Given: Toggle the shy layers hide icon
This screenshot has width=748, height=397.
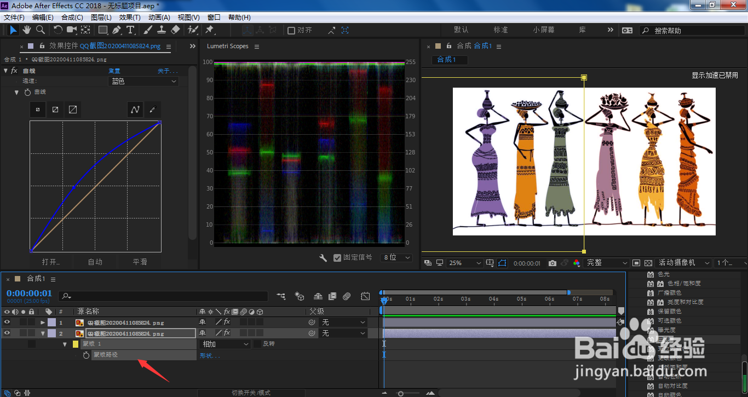Looking at the screenshot, I should 318,296.
